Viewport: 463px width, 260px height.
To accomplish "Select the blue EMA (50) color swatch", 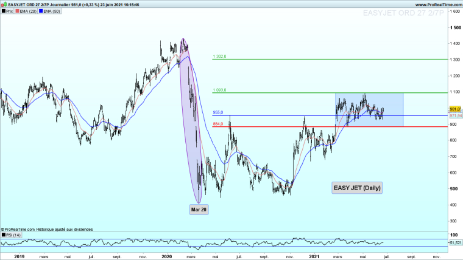I will (41, 11).
